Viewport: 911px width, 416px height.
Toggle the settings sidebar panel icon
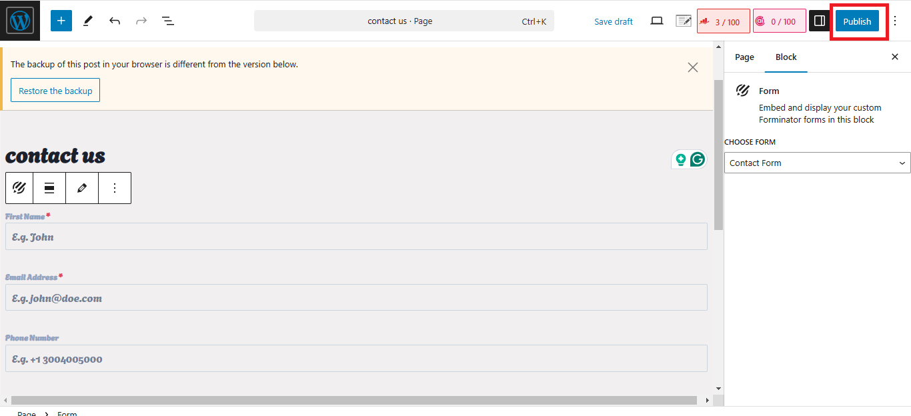pyautogui.click(x=820, y=21)
